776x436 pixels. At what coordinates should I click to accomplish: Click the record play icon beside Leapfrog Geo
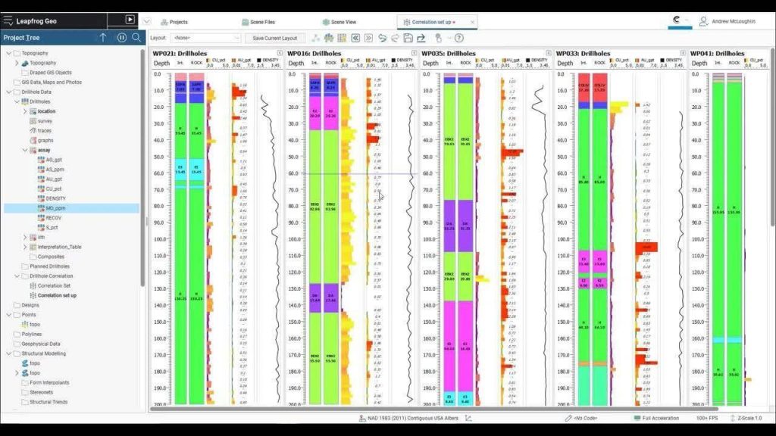pyautogui.click(x=130, y=20)
